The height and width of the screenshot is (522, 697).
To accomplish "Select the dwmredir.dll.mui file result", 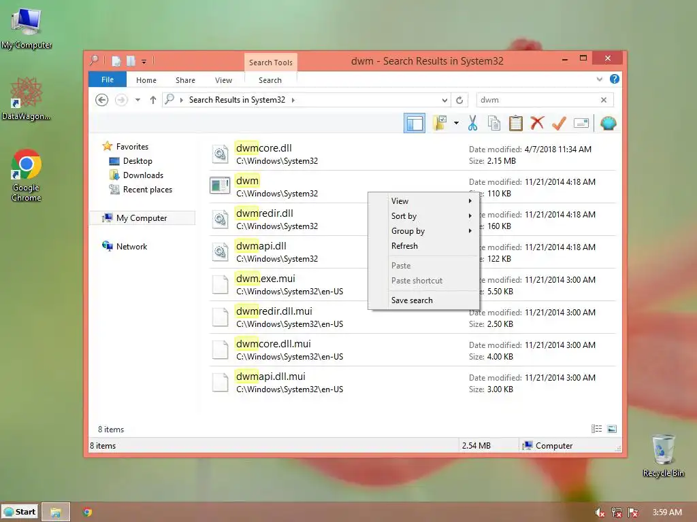I will click(412, 317).
